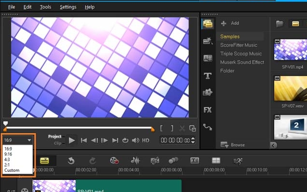This screenshot has height=192, width=307.
Task: Open the Transitions AB library
Action: coord(208,58)
